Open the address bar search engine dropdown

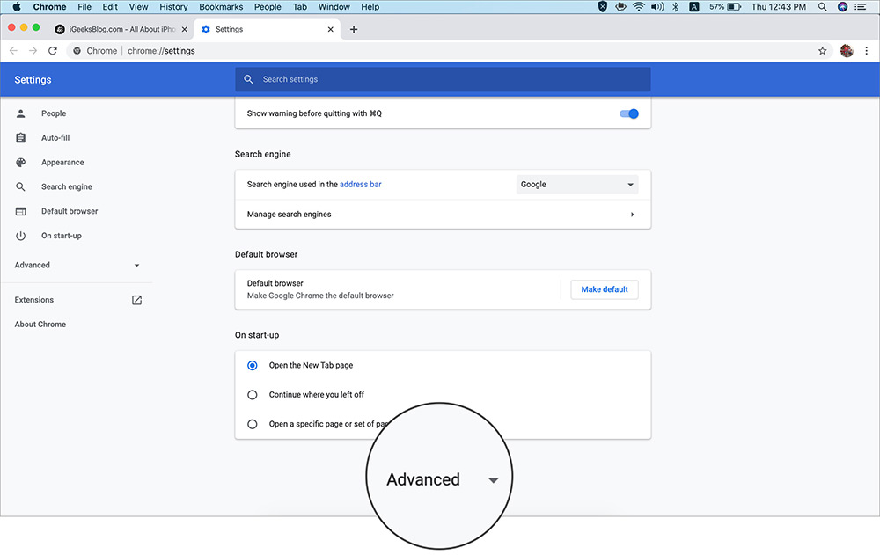pos(577,184)
